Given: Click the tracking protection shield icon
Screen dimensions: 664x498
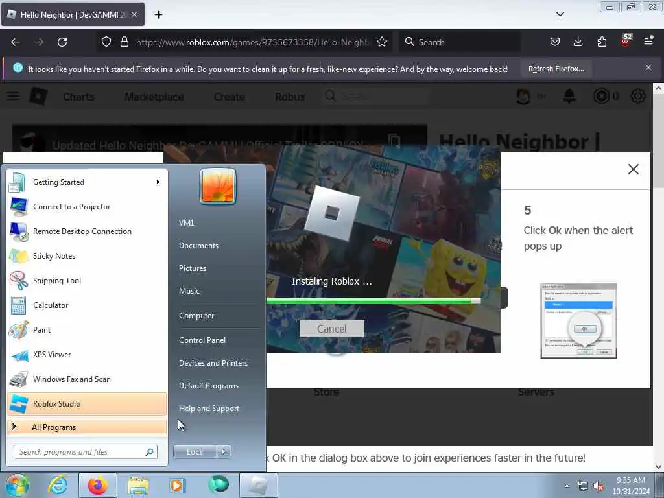Looking at the screenshot, I should 106,41.
